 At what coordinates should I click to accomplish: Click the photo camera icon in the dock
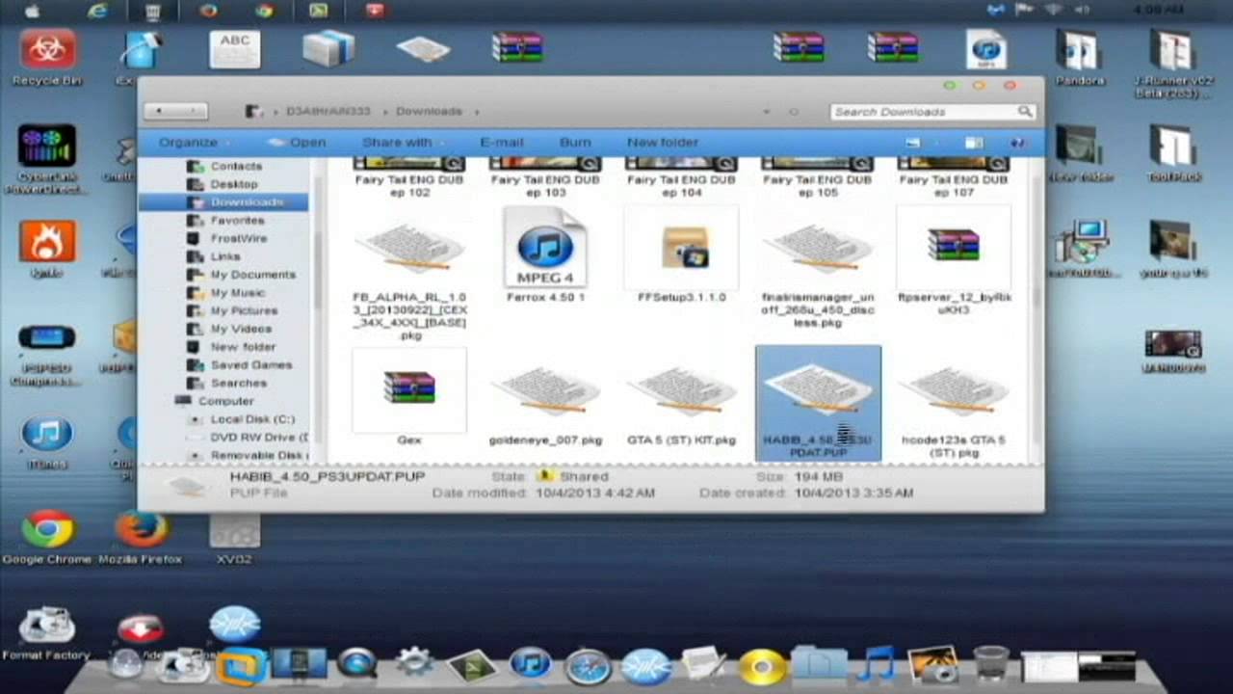932,664
